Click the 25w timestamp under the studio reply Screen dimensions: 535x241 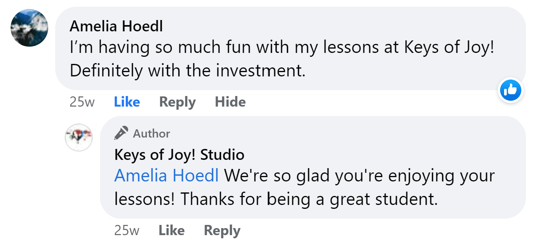coord(127,230)
